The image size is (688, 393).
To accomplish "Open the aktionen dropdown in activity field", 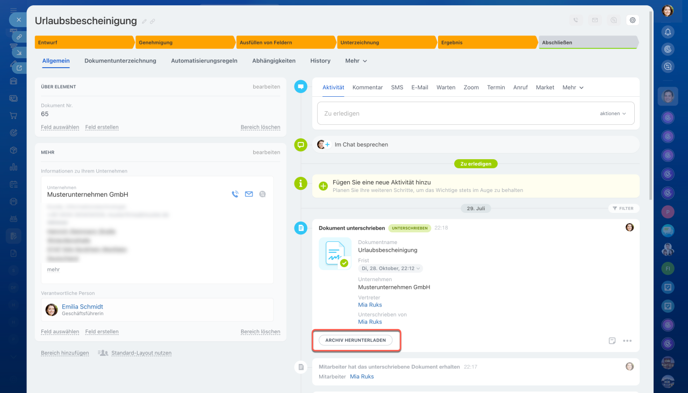I will (x=613, y=113).
